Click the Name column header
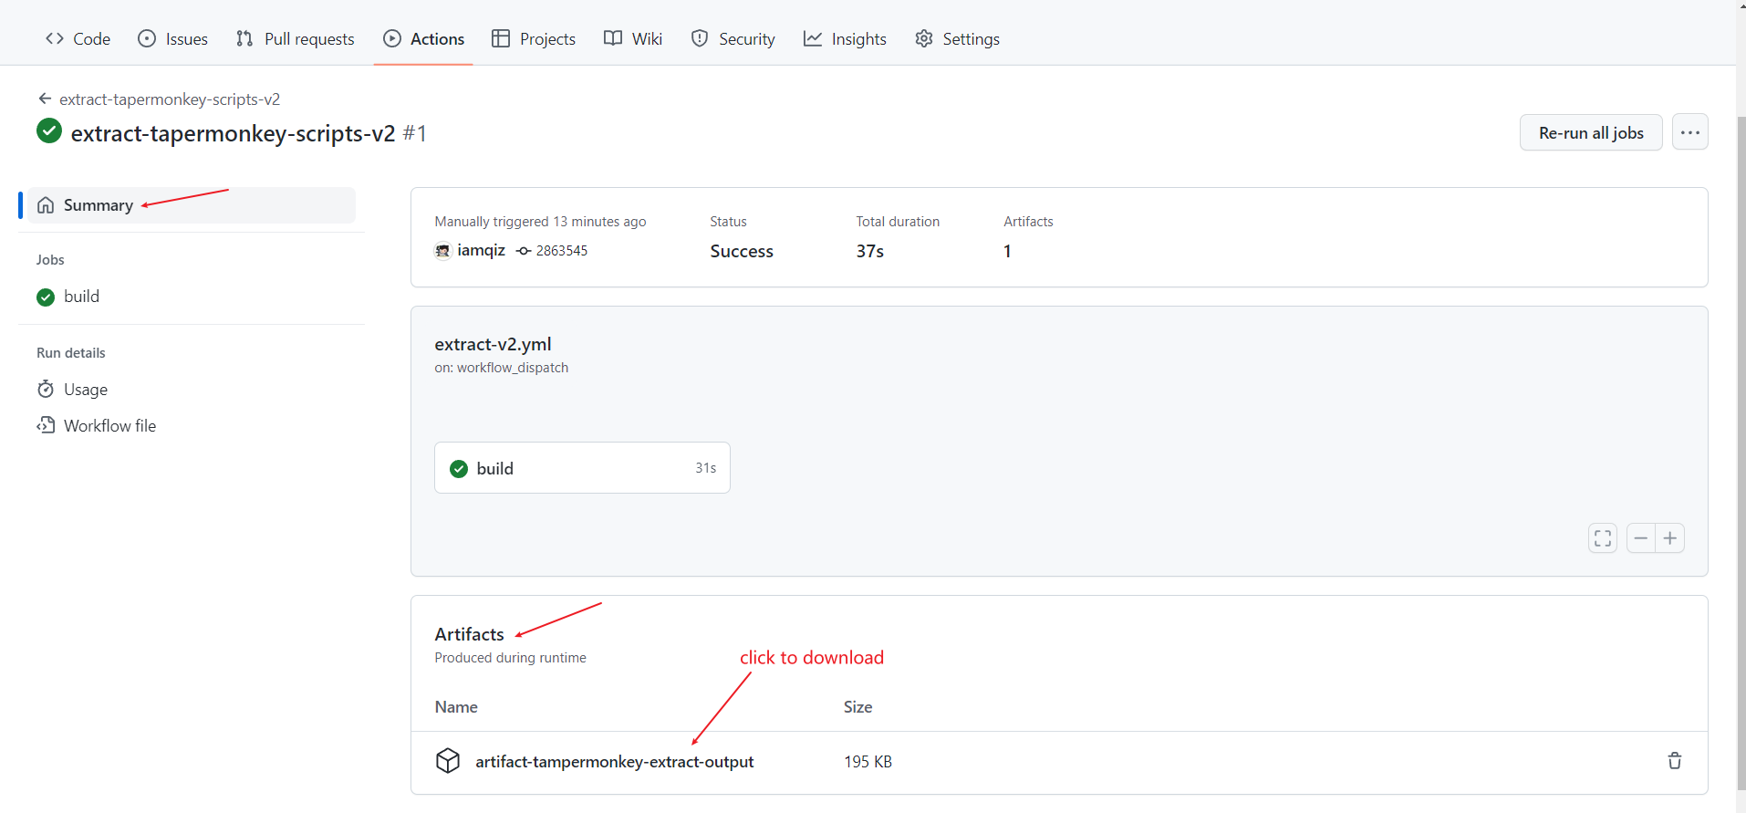 tap(456, 707)
